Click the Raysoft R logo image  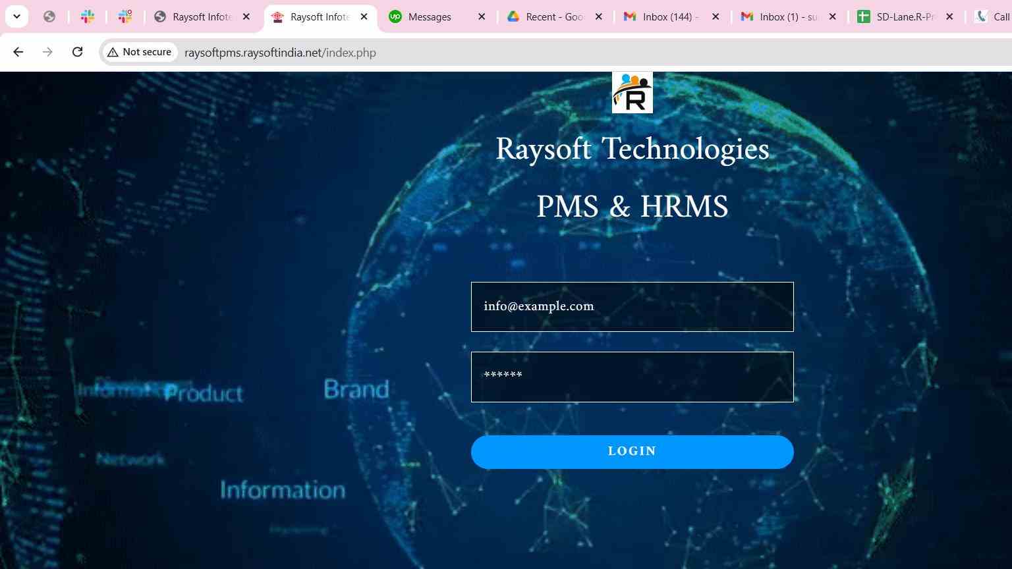(632, 93)
